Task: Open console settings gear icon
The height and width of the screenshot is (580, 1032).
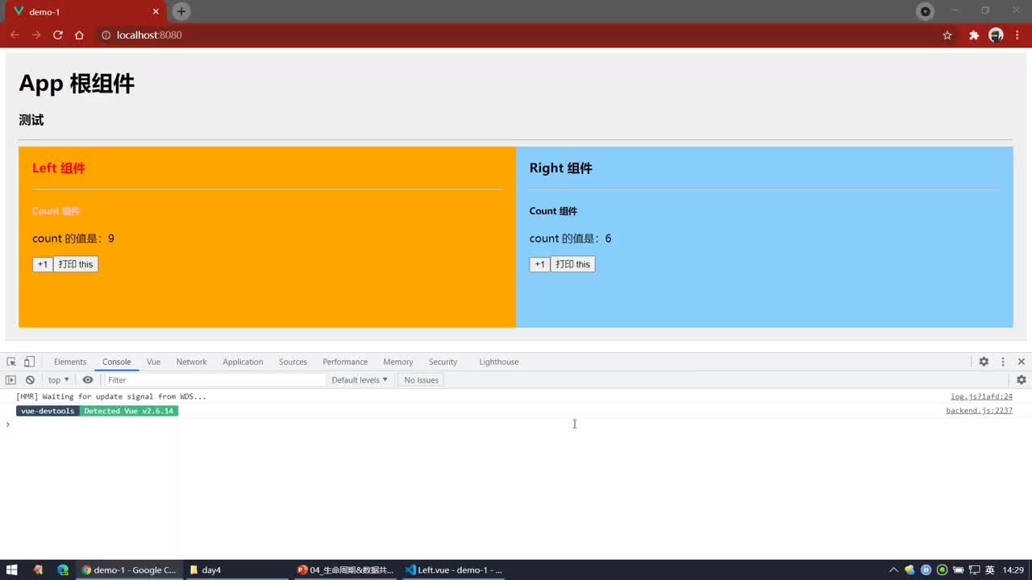Action: (x=1022, y=380)
